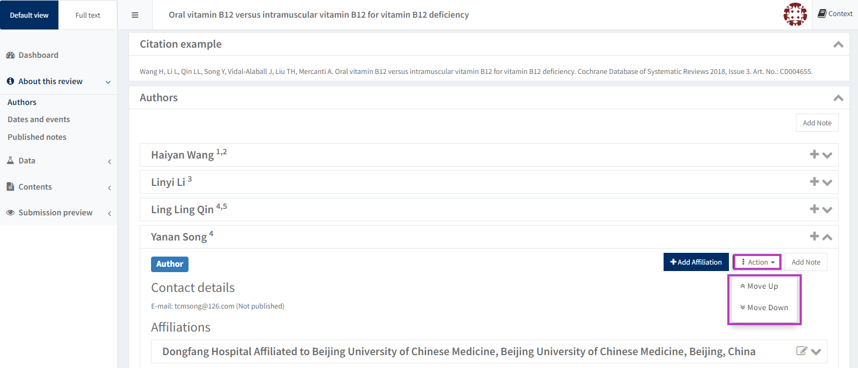Switch to the Full text tab
Image resolution: width=858 pixels, height=368 pixels.
(88, 15)
